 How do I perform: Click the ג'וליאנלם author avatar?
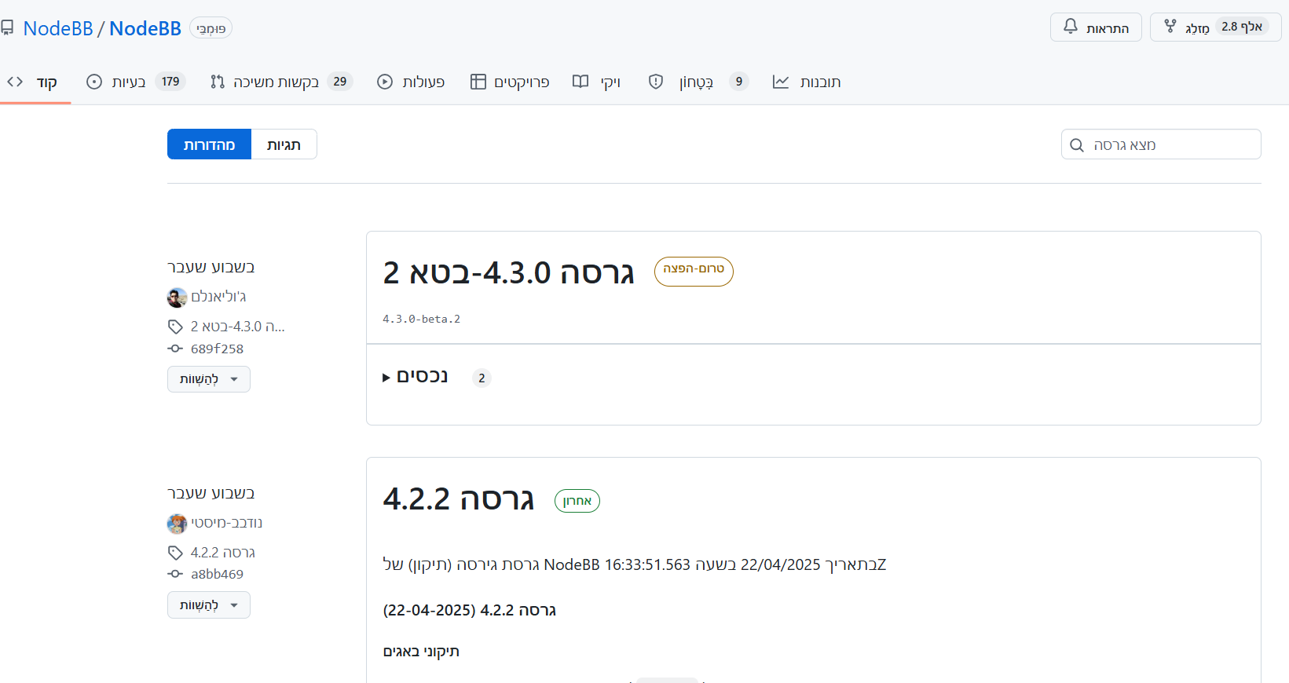(177, 298)
